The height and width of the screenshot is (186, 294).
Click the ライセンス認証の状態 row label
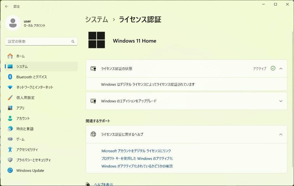coord(117,69)
